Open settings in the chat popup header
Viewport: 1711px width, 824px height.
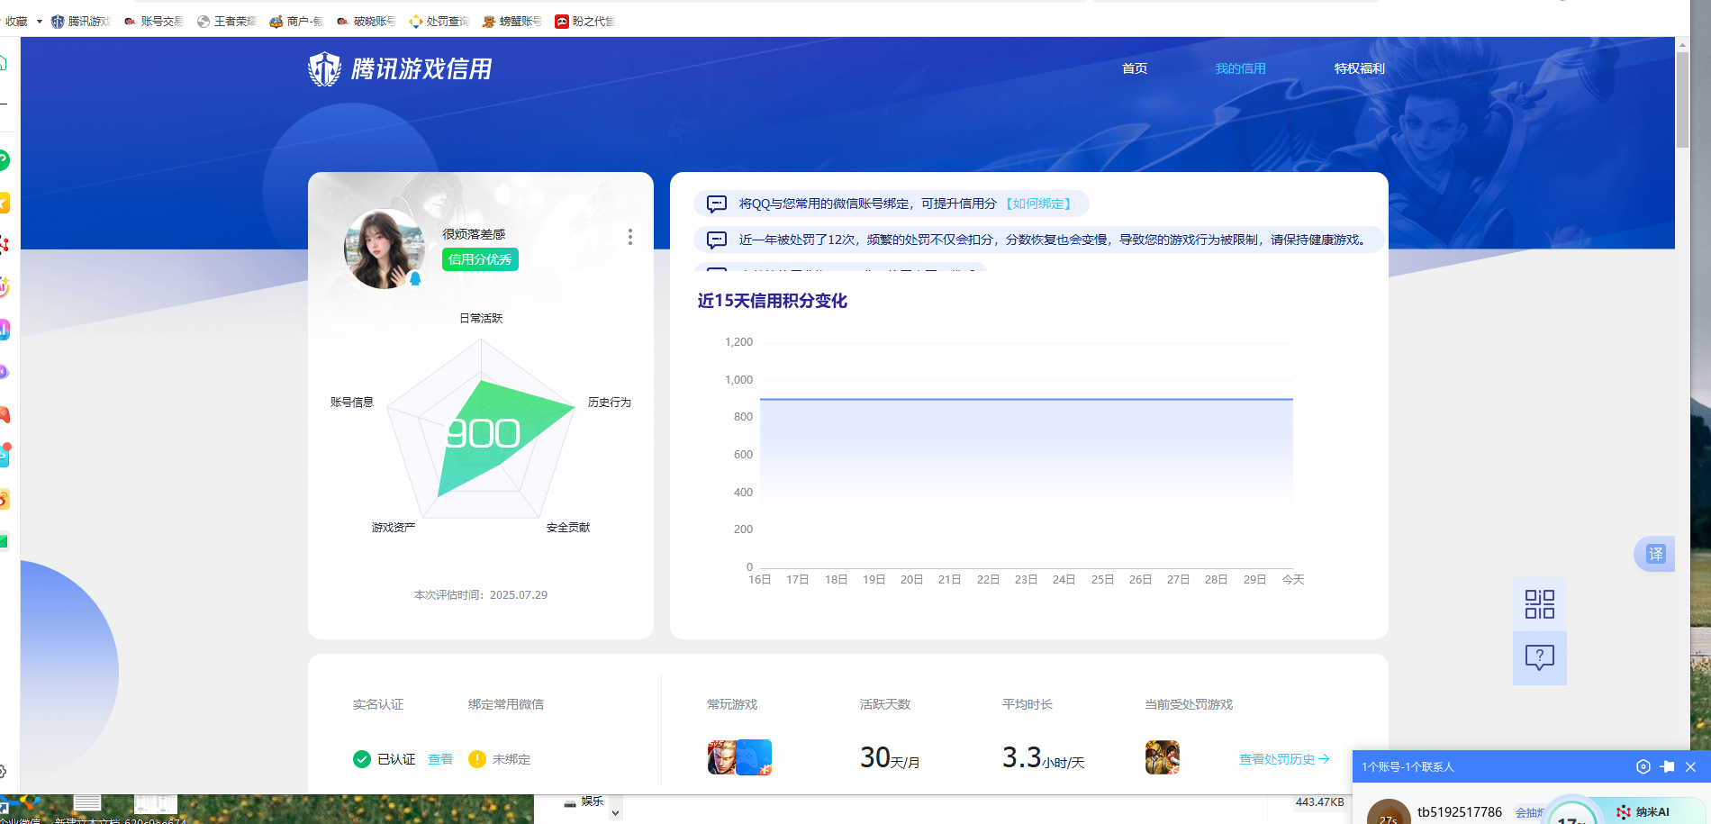1643,766
